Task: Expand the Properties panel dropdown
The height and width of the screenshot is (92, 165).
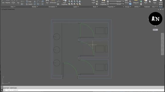Action: click(111, 7)
